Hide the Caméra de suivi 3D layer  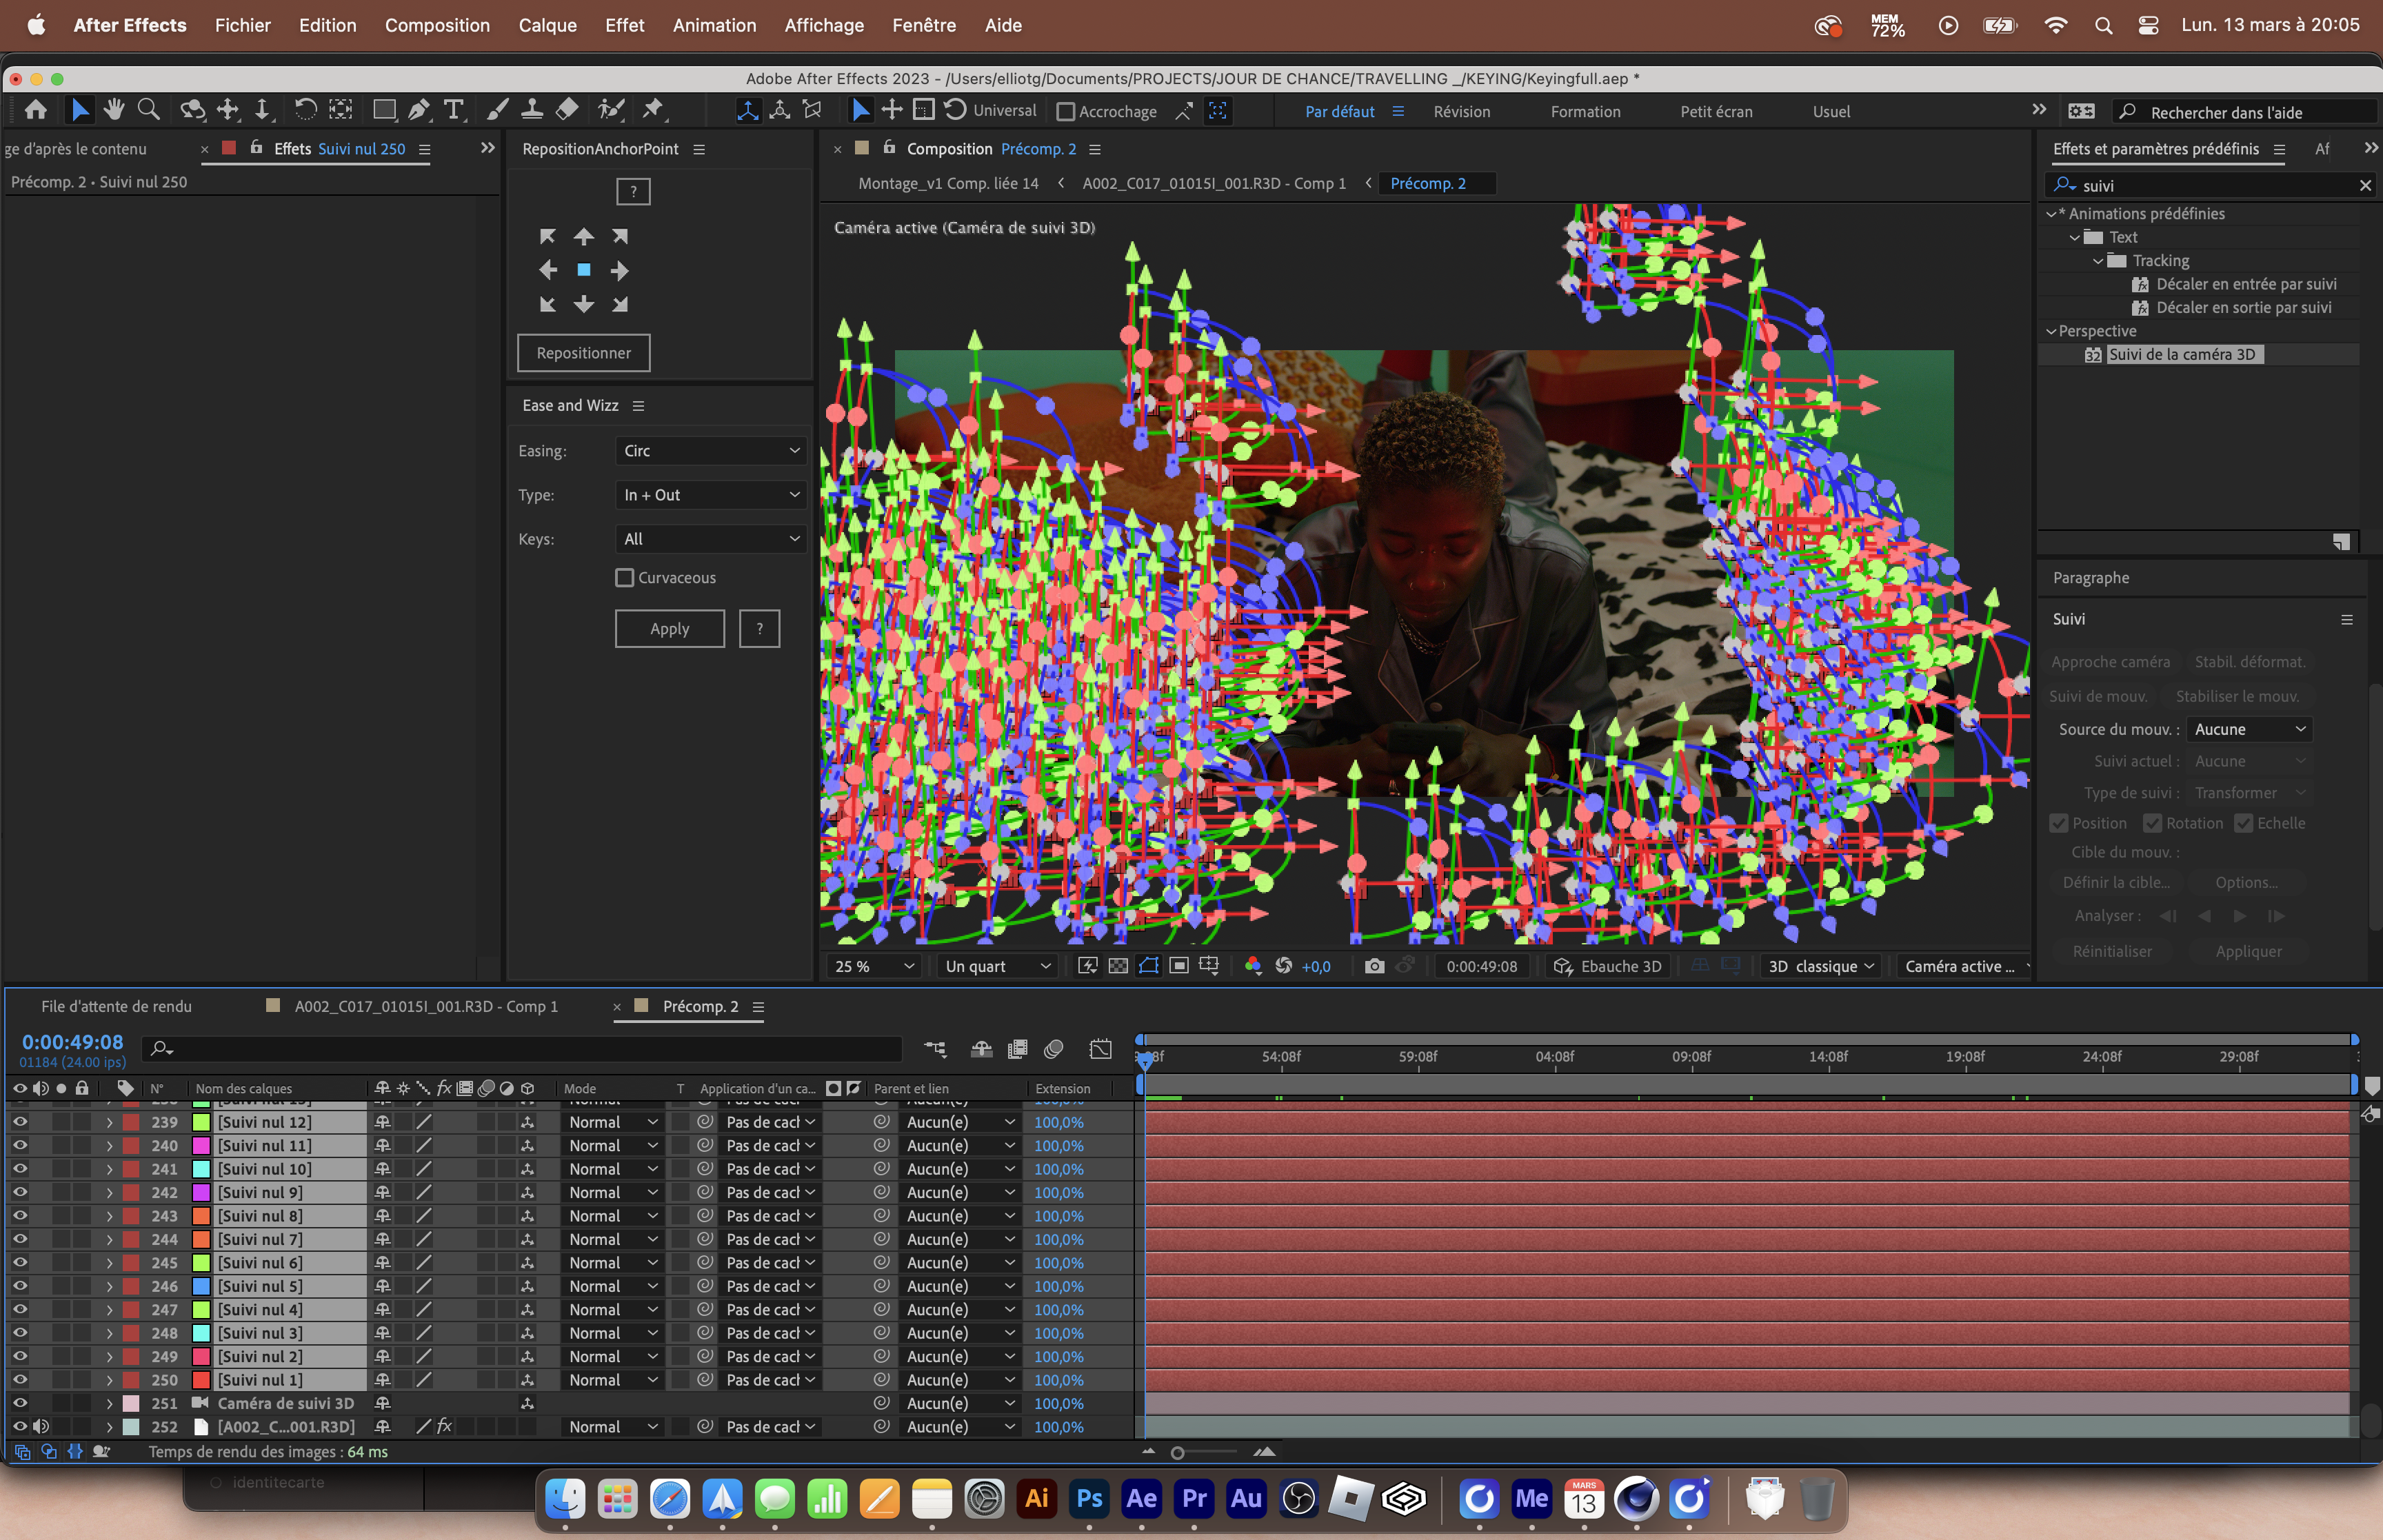click(x=19, y=1403)
